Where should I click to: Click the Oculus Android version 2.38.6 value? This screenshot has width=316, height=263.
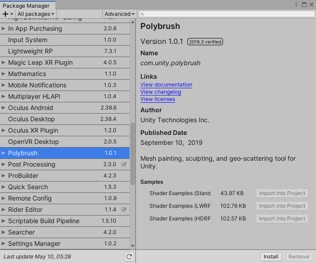click(x=108, y=108)
